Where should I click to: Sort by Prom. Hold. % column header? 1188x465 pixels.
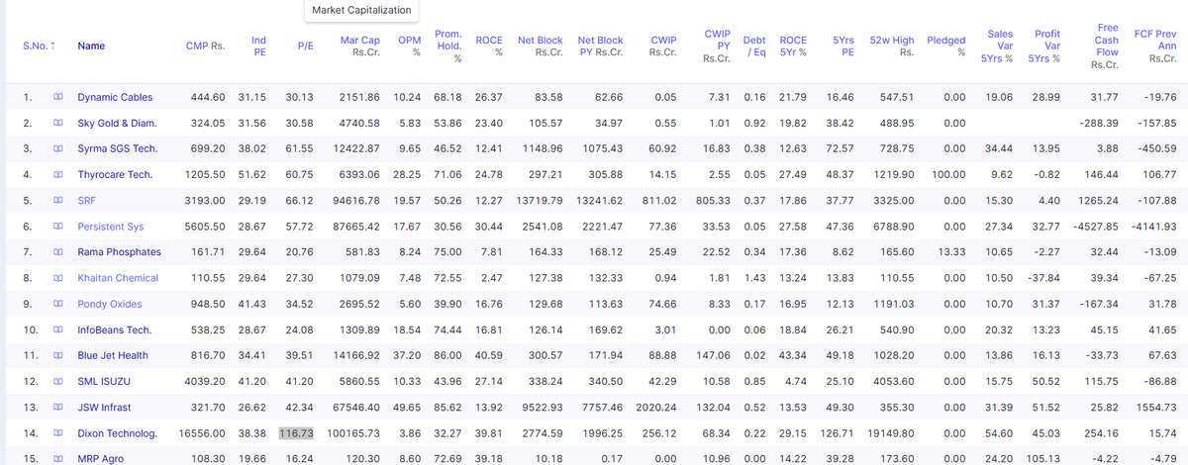(x=449, y=46)
